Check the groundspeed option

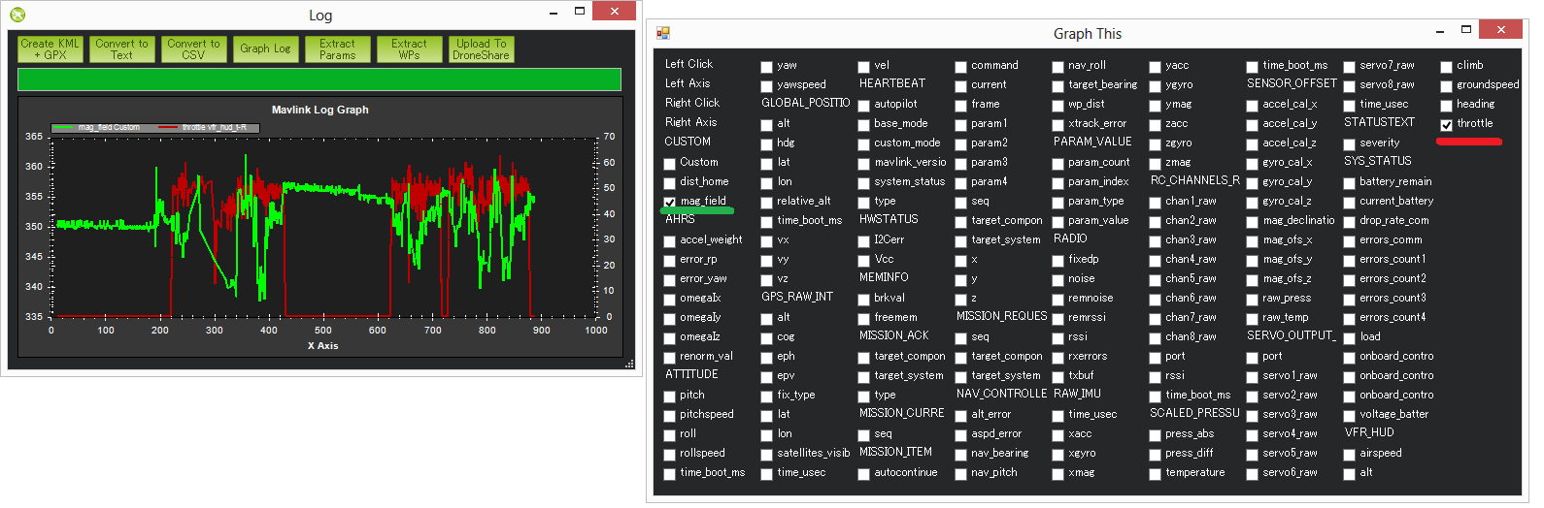click(1446, 86)
